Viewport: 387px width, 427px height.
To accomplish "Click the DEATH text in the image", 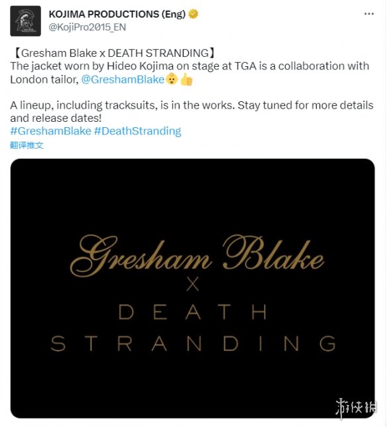I will 193,312.
